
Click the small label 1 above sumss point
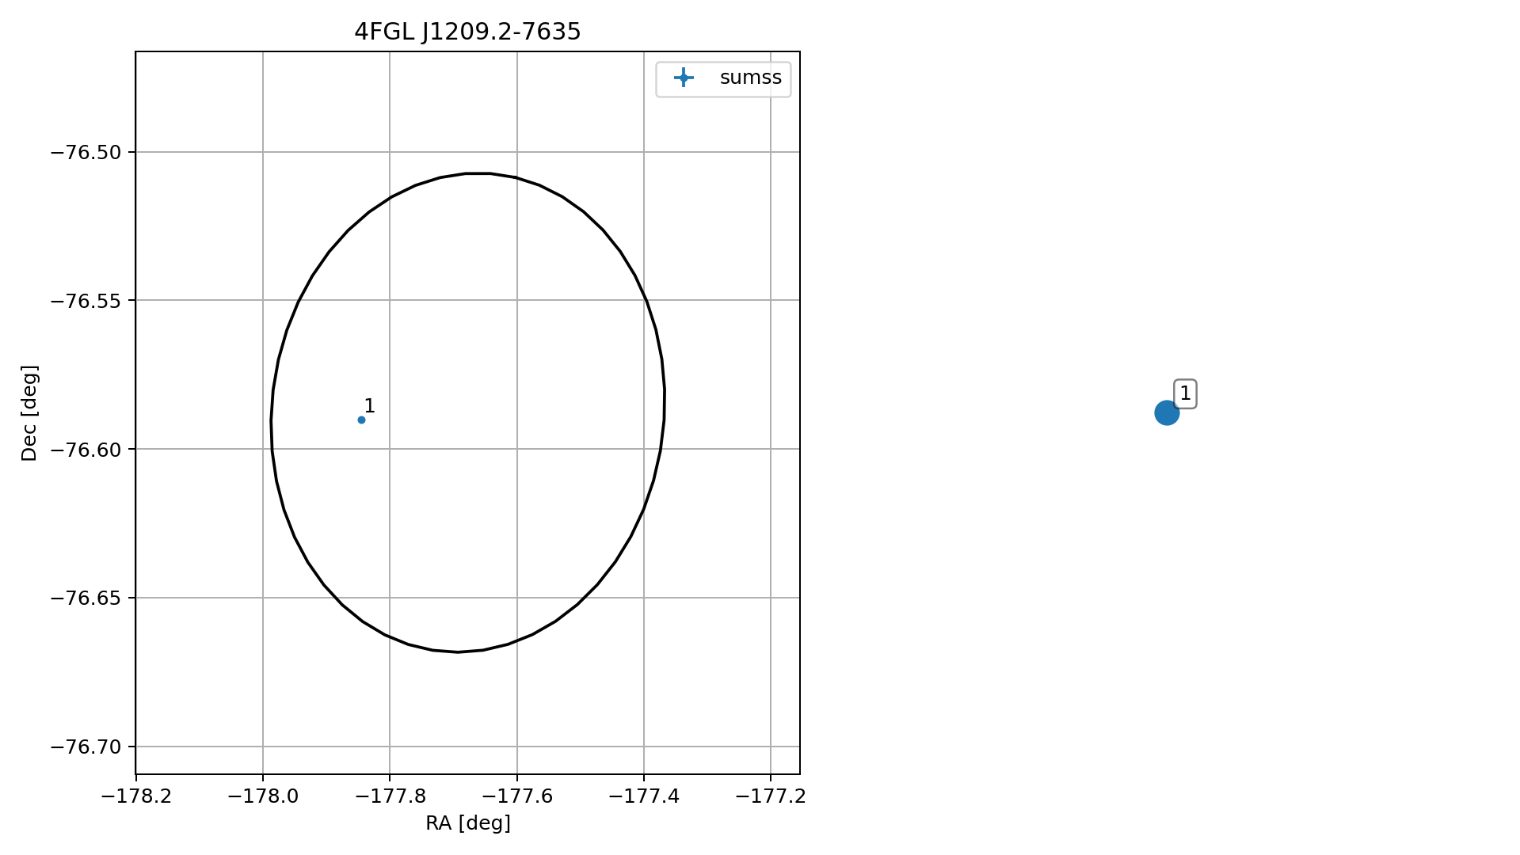(369, 406)
